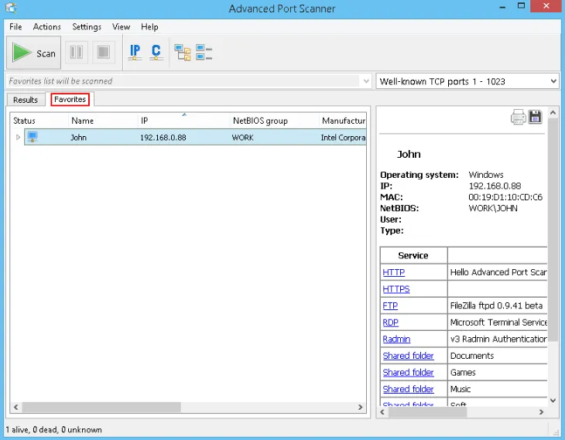565x440 pixels.
Task: Click the MAC address 00:19:D1:10:CD:C6
Action: coord(505,197)
